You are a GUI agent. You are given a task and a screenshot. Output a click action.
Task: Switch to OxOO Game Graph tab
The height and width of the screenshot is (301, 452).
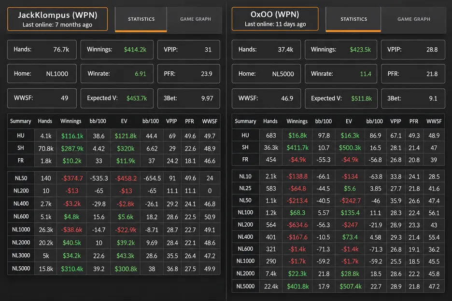(414, 19)
